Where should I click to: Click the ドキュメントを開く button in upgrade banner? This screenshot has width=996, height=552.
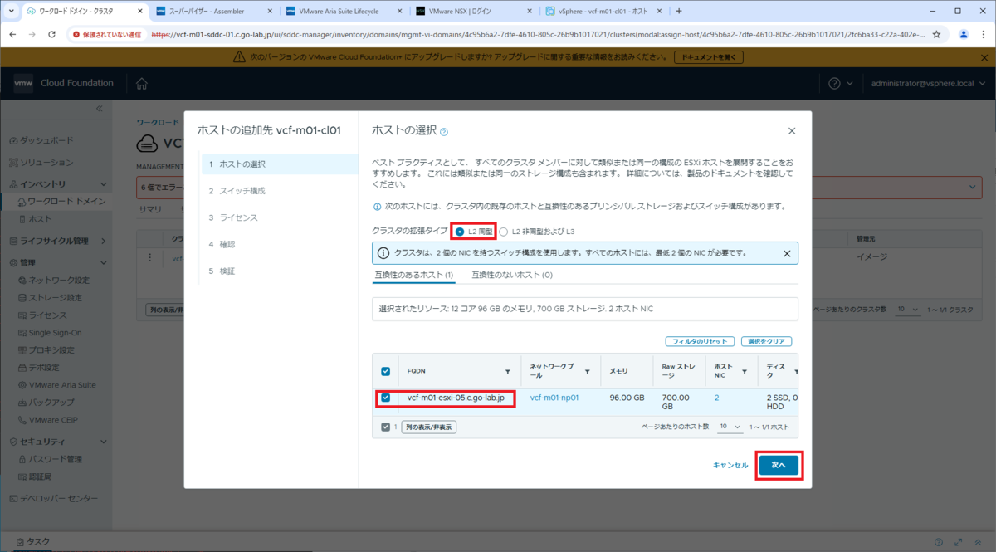pos(708,57)
